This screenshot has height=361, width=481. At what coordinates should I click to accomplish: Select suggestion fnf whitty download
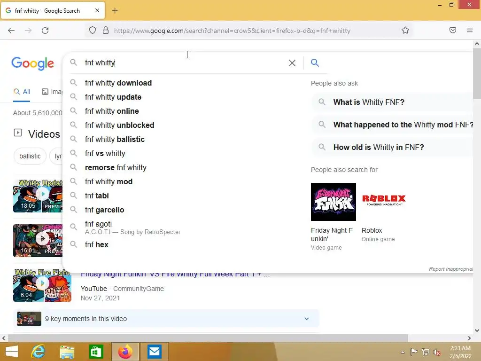click(x=118, y=83)
